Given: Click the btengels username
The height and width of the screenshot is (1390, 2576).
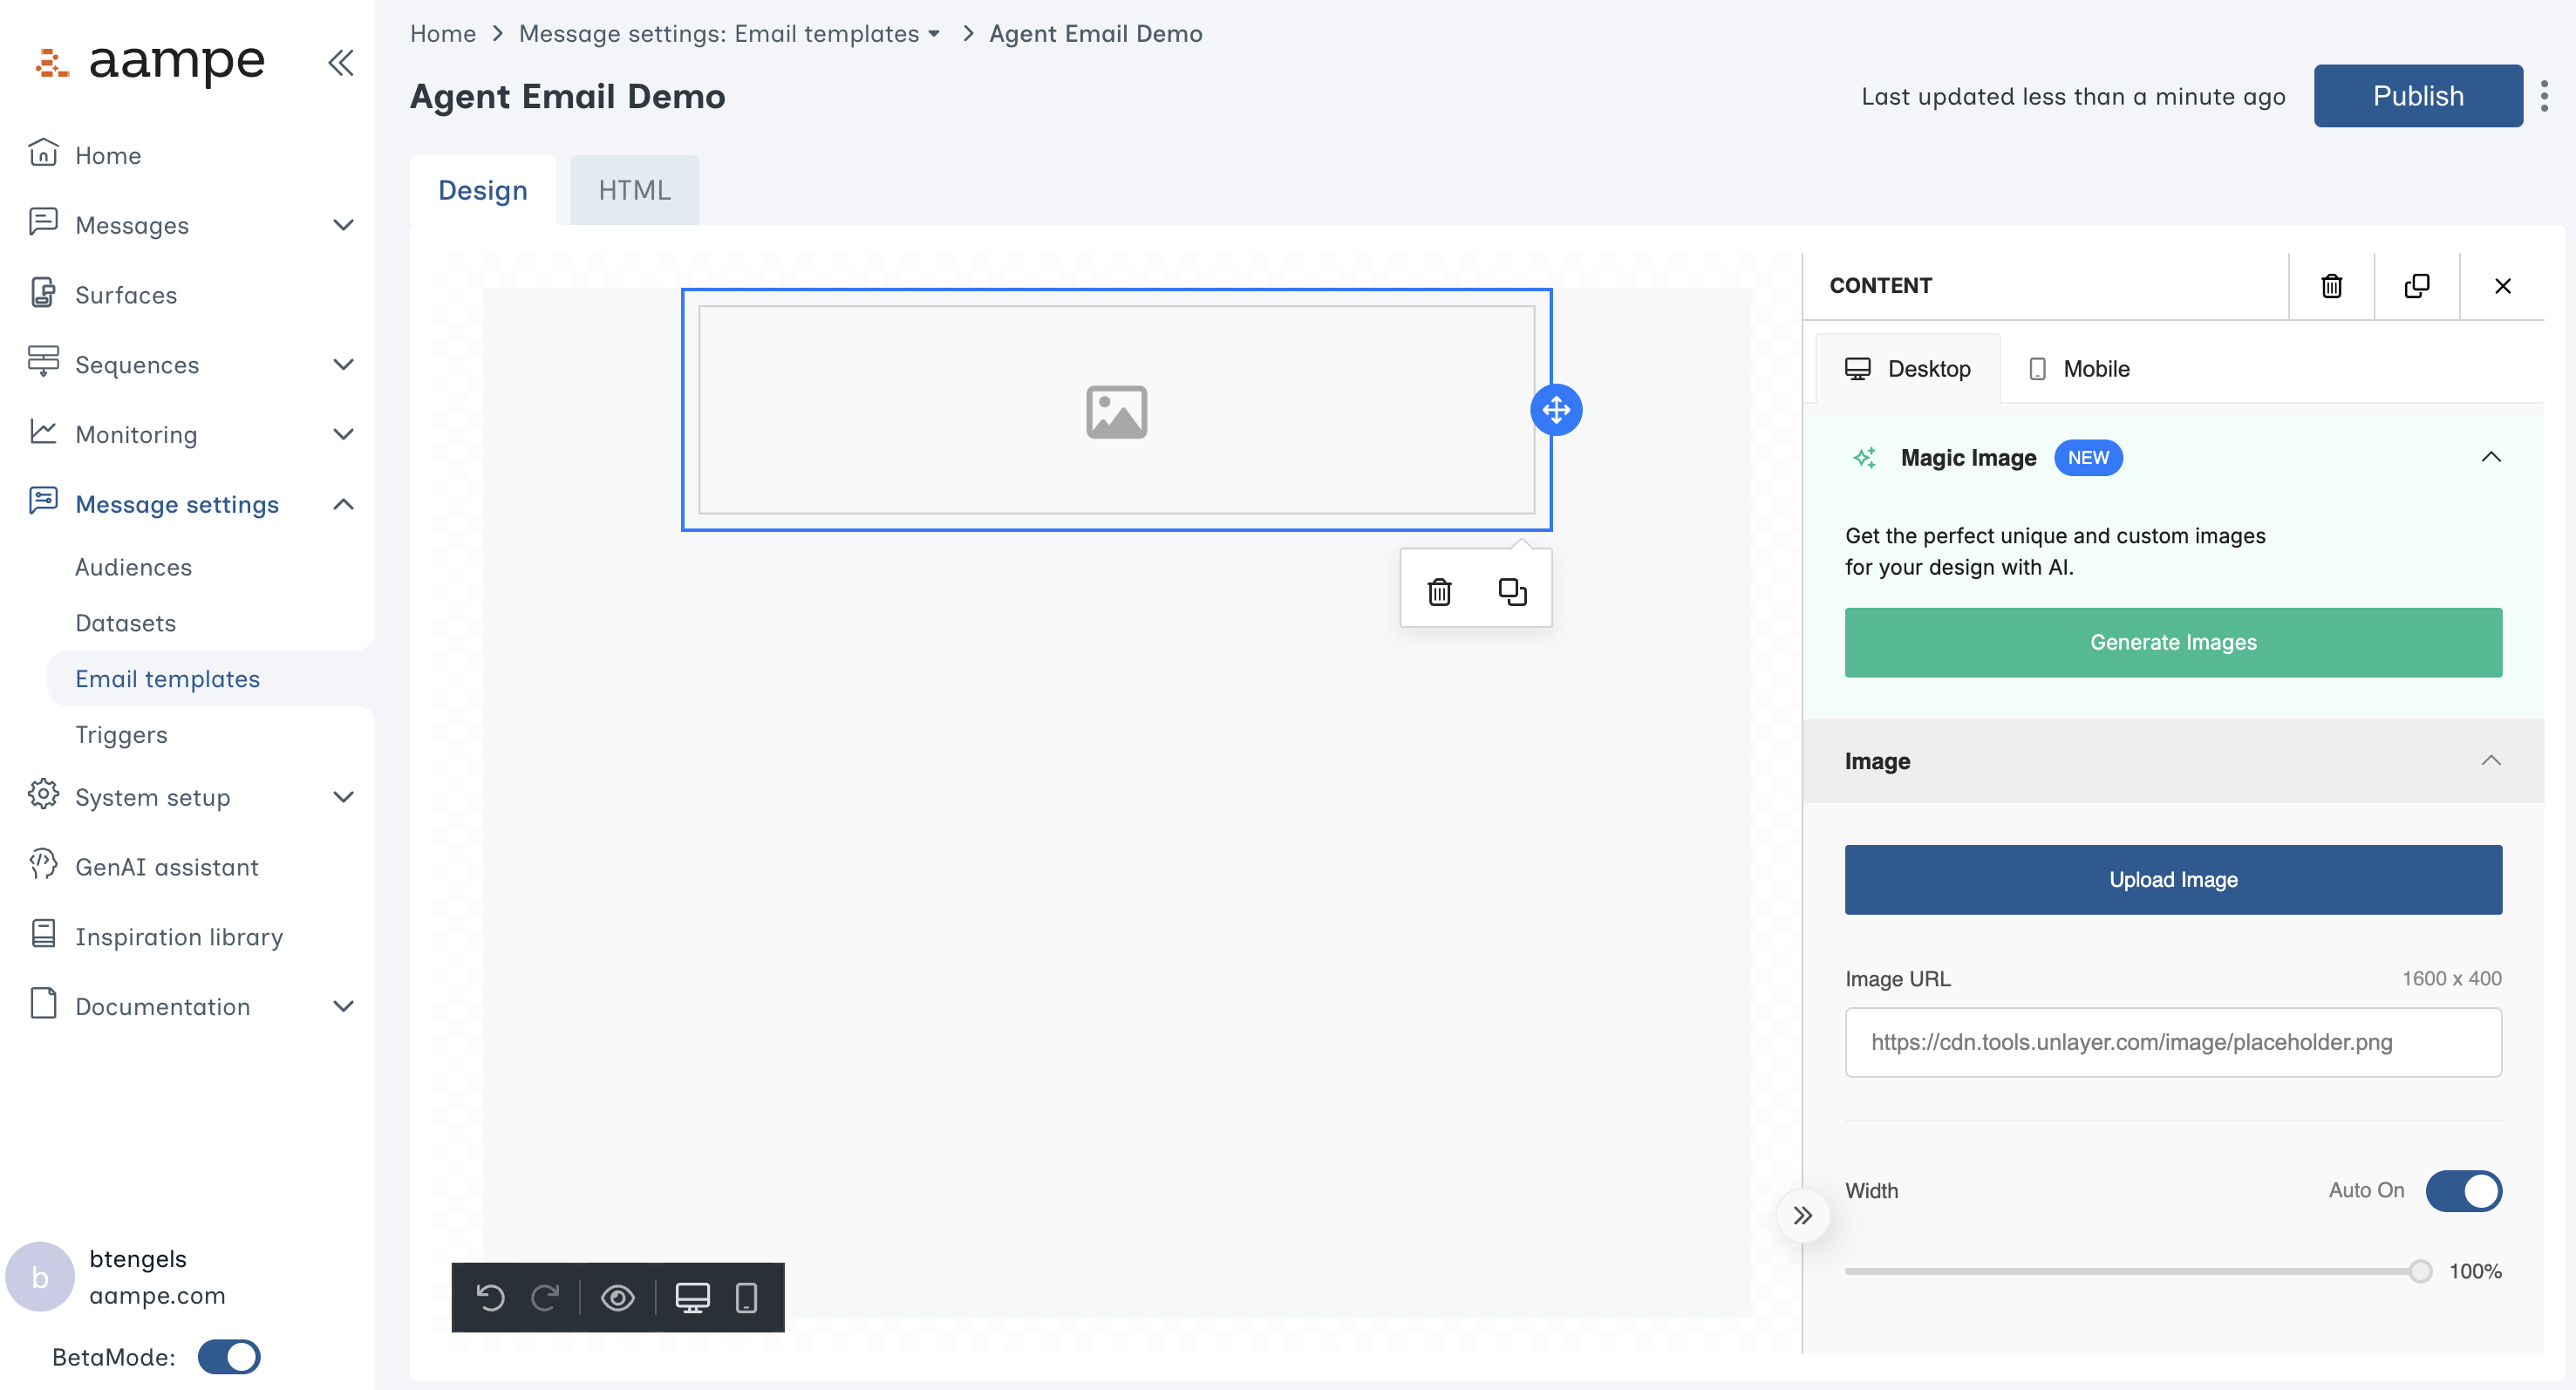Looking at the screenshot, I should pyautogui.click(x=138, y=1259).
